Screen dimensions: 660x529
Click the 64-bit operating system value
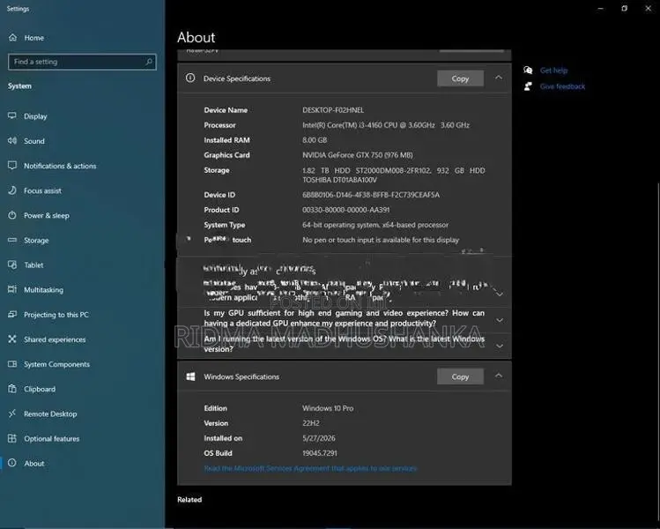coord(375,225)
